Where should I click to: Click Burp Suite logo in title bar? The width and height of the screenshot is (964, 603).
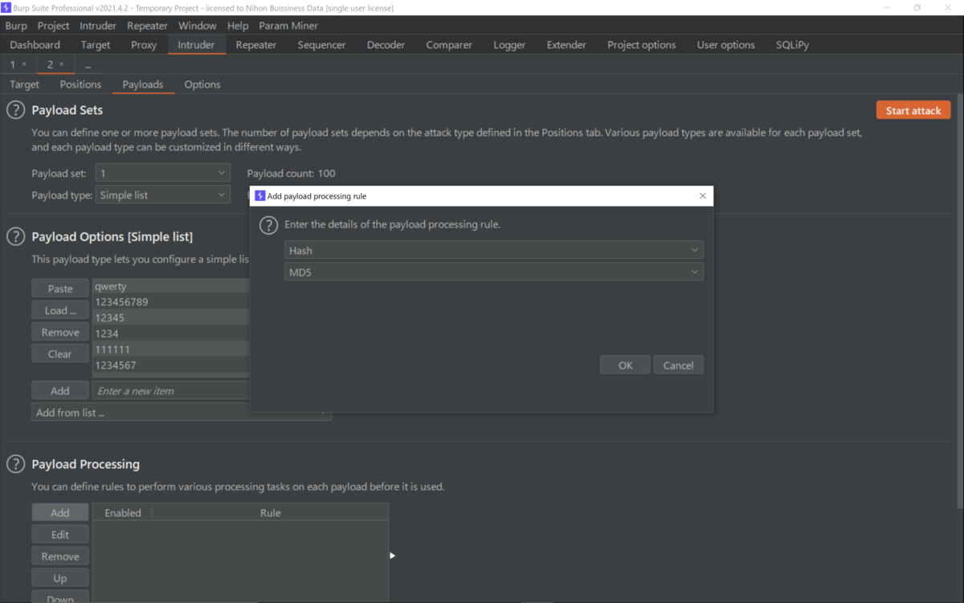pos(6,7)
